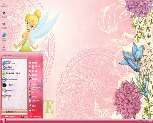
Task: Select the pink Recycle Bin desktop icon
Action: coord(4,47)
